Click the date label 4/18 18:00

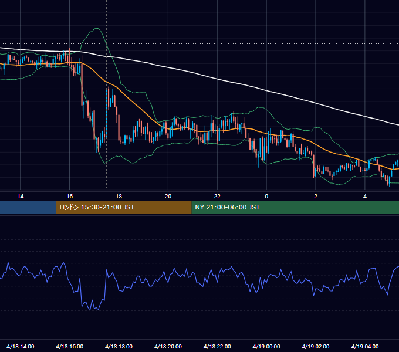[119, 346]
